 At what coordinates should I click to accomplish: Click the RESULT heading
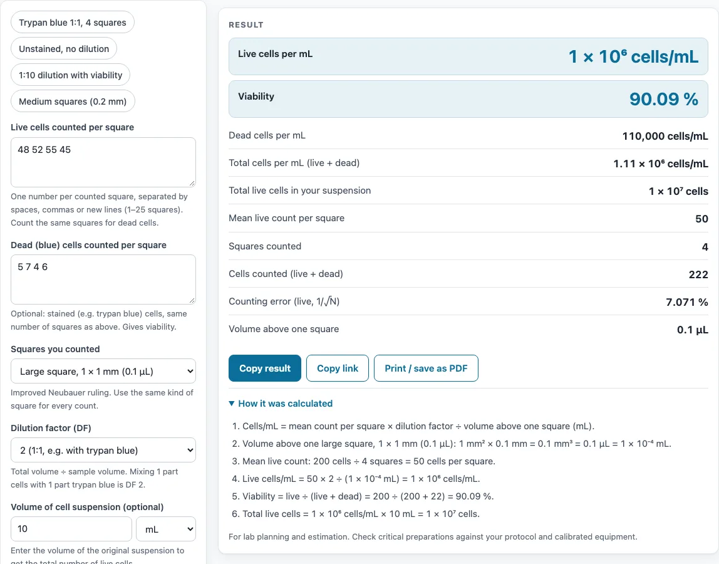246,25
